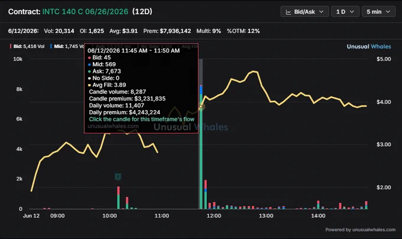Screen dimensions: 402x239
Task: Click the '(12D)' days-to-expiry label
Action: coord(142,12)
